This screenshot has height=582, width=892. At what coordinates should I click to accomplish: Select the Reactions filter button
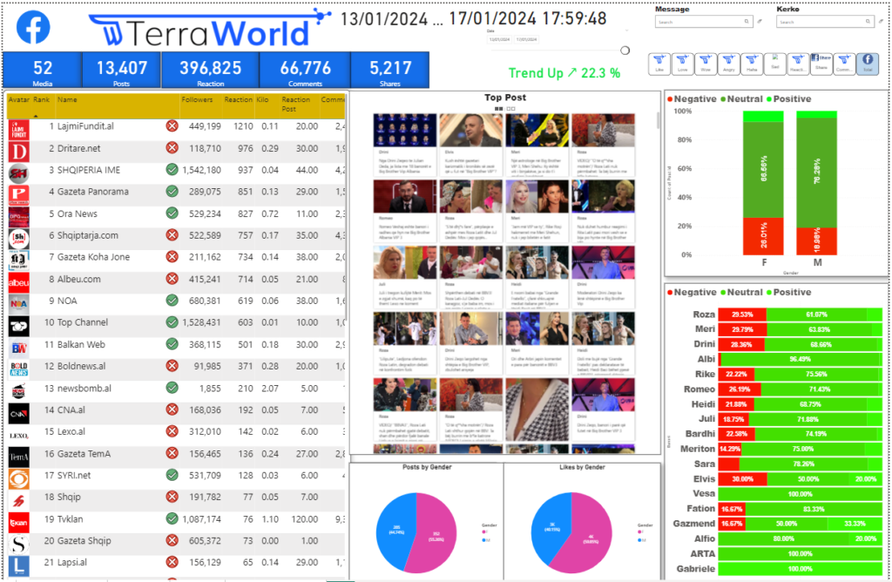pyautogui.click(x=798, y=64)
